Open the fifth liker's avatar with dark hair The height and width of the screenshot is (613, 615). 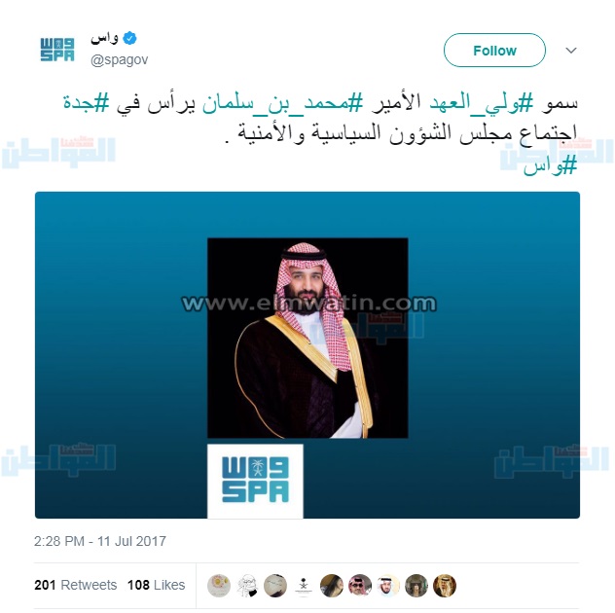coord(332,586)
